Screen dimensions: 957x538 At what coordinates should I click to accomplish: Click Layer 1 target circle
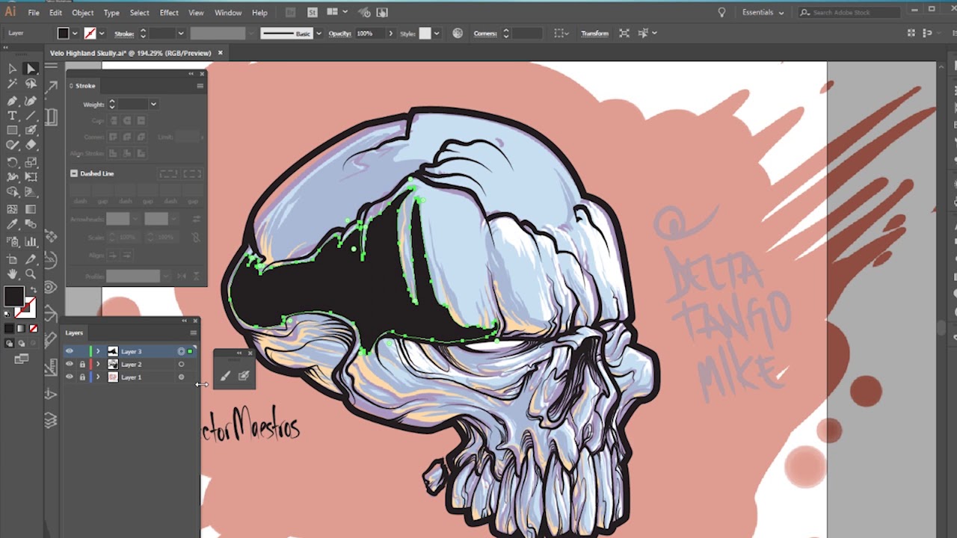pos(181,377)
